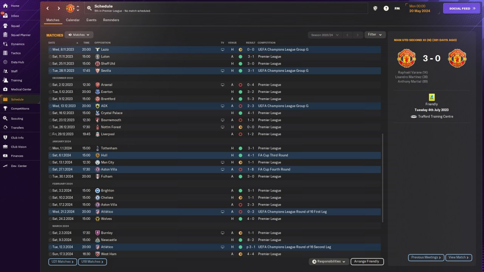Open the Club Info page
Screen dimensions: 484x272
pyautogui.click(x=17, y=138)
